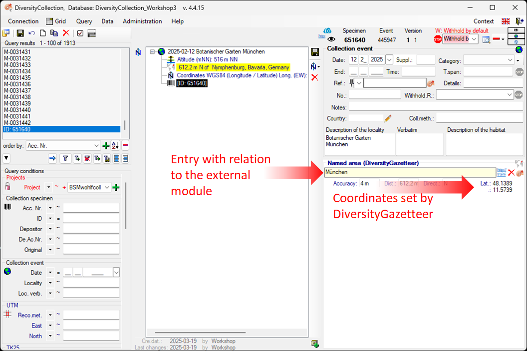This screenshot has height=351, width=527.
Task: Open the Category dropdown
Action: [510, 60]
